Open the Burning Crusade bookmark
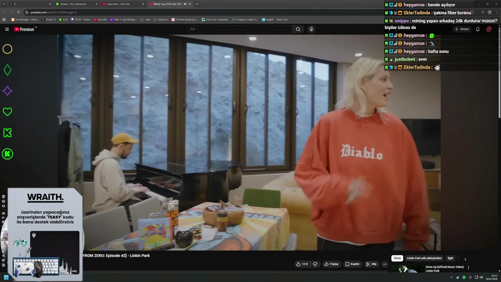 point(245,19)
